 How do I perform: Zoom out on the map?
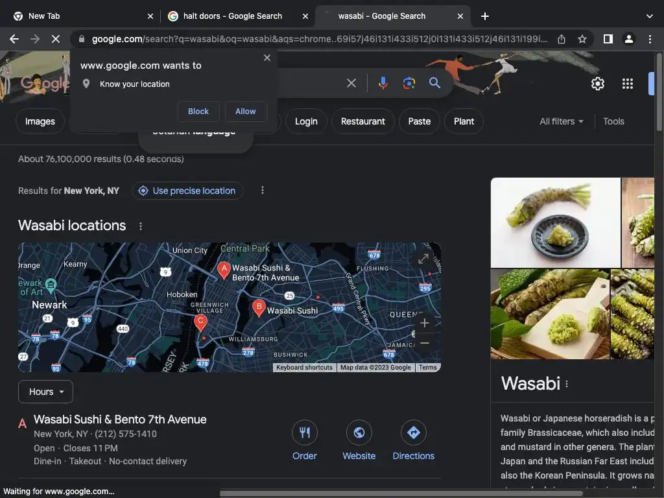click(424, 343)
